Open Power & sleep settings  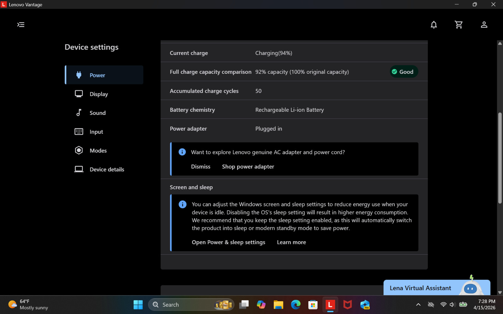(229, 242)
